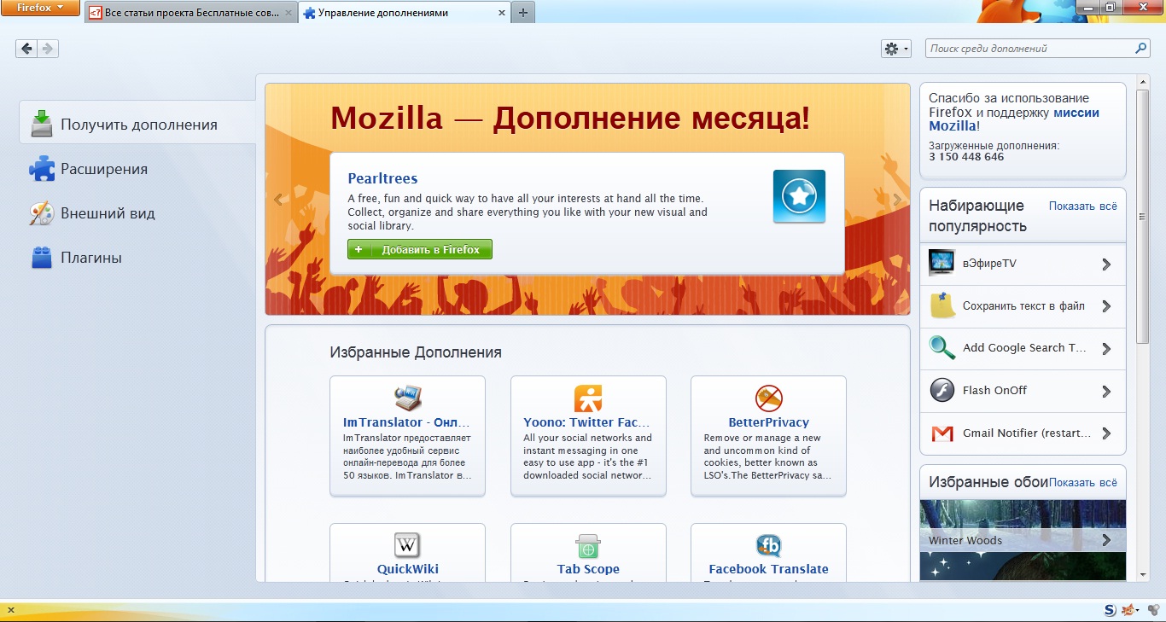Click the Facebook Translate fb icon

click(769, 544)
